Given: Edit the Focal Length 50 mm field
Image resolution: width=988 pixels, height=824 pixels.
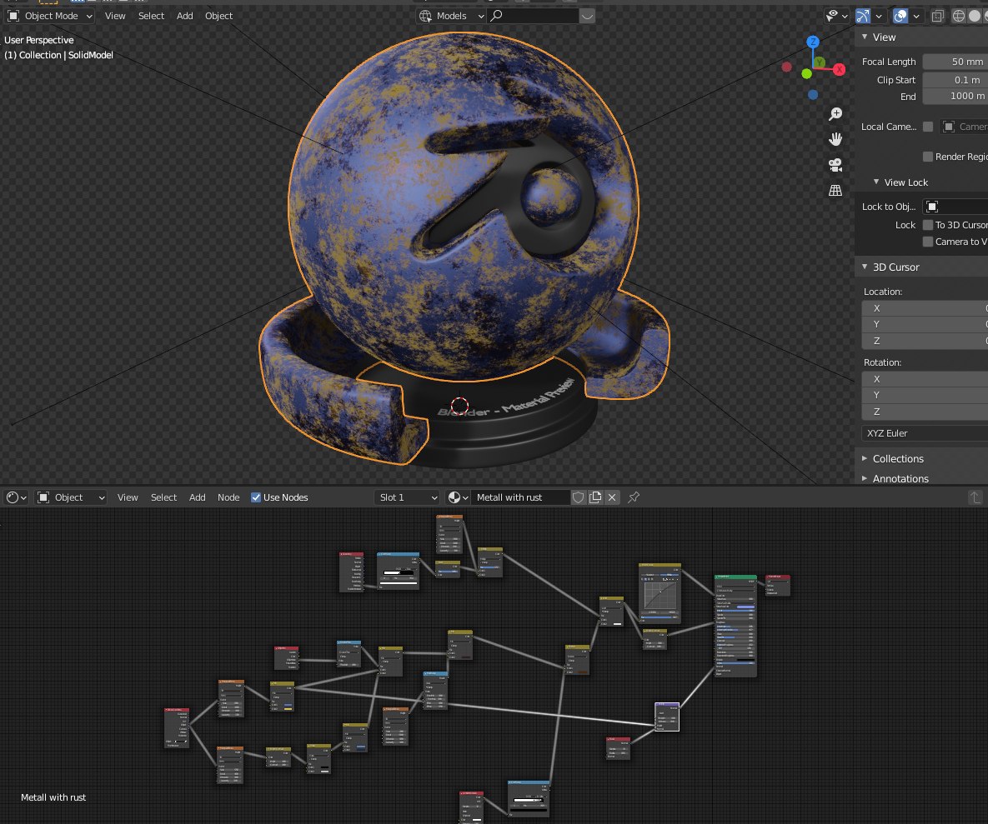Looking at the screenshot, I should click(955, 62).
